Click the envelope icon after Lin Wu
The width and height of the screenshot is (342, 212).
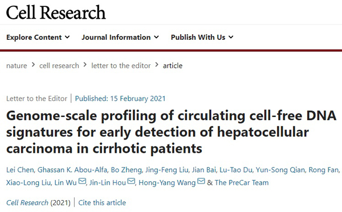82,181
